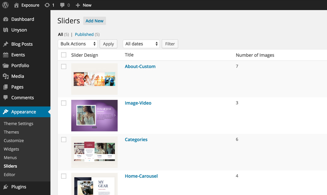Tick the select-all checkbox in table header
Viewport: 327px width, 195px height.
(64, 55)
